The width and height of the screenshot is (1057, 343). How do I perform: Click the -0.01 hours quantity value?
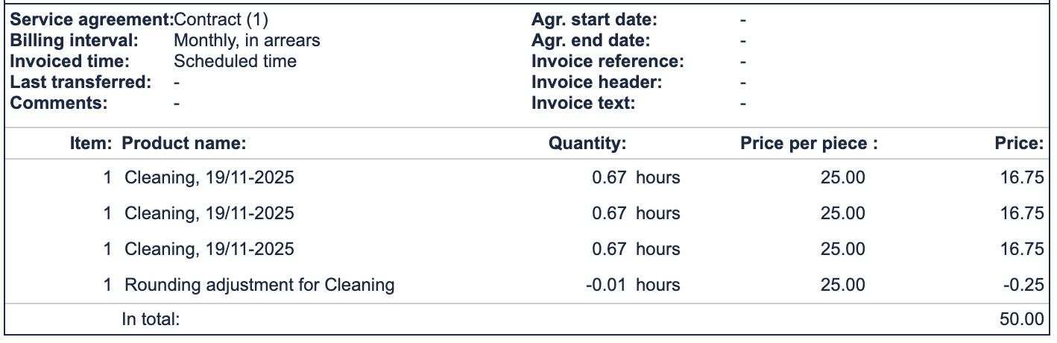coord(633,285)
